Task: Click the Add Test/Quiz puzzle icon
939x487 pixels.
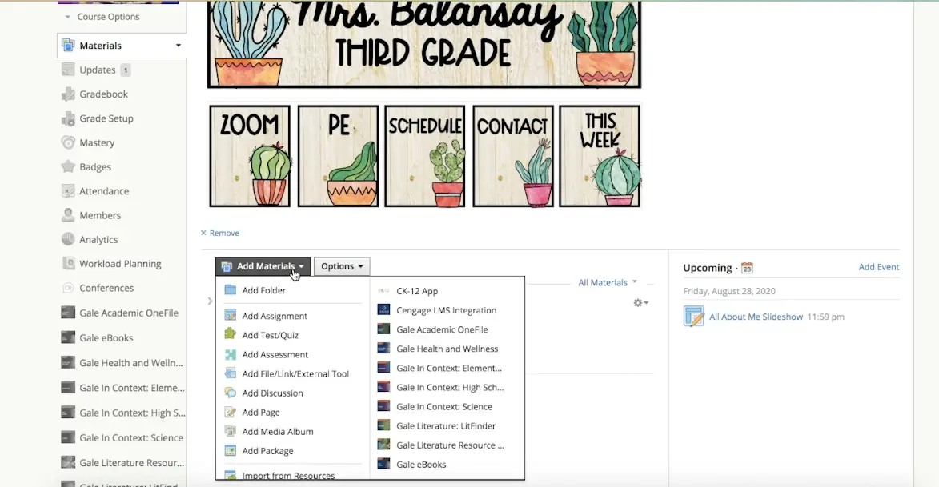Action: click(231, 335)
